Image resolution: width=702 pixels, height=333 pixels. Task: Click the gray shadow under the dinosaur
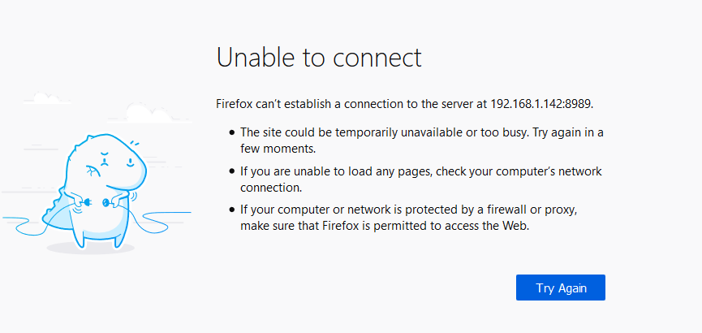(90, 248)
